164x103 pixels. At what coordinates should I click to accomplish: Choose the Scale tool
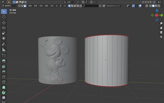(4, 33)
